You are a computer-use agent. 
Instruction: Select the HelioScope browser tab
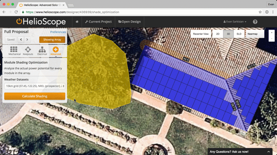pos(42,5)
